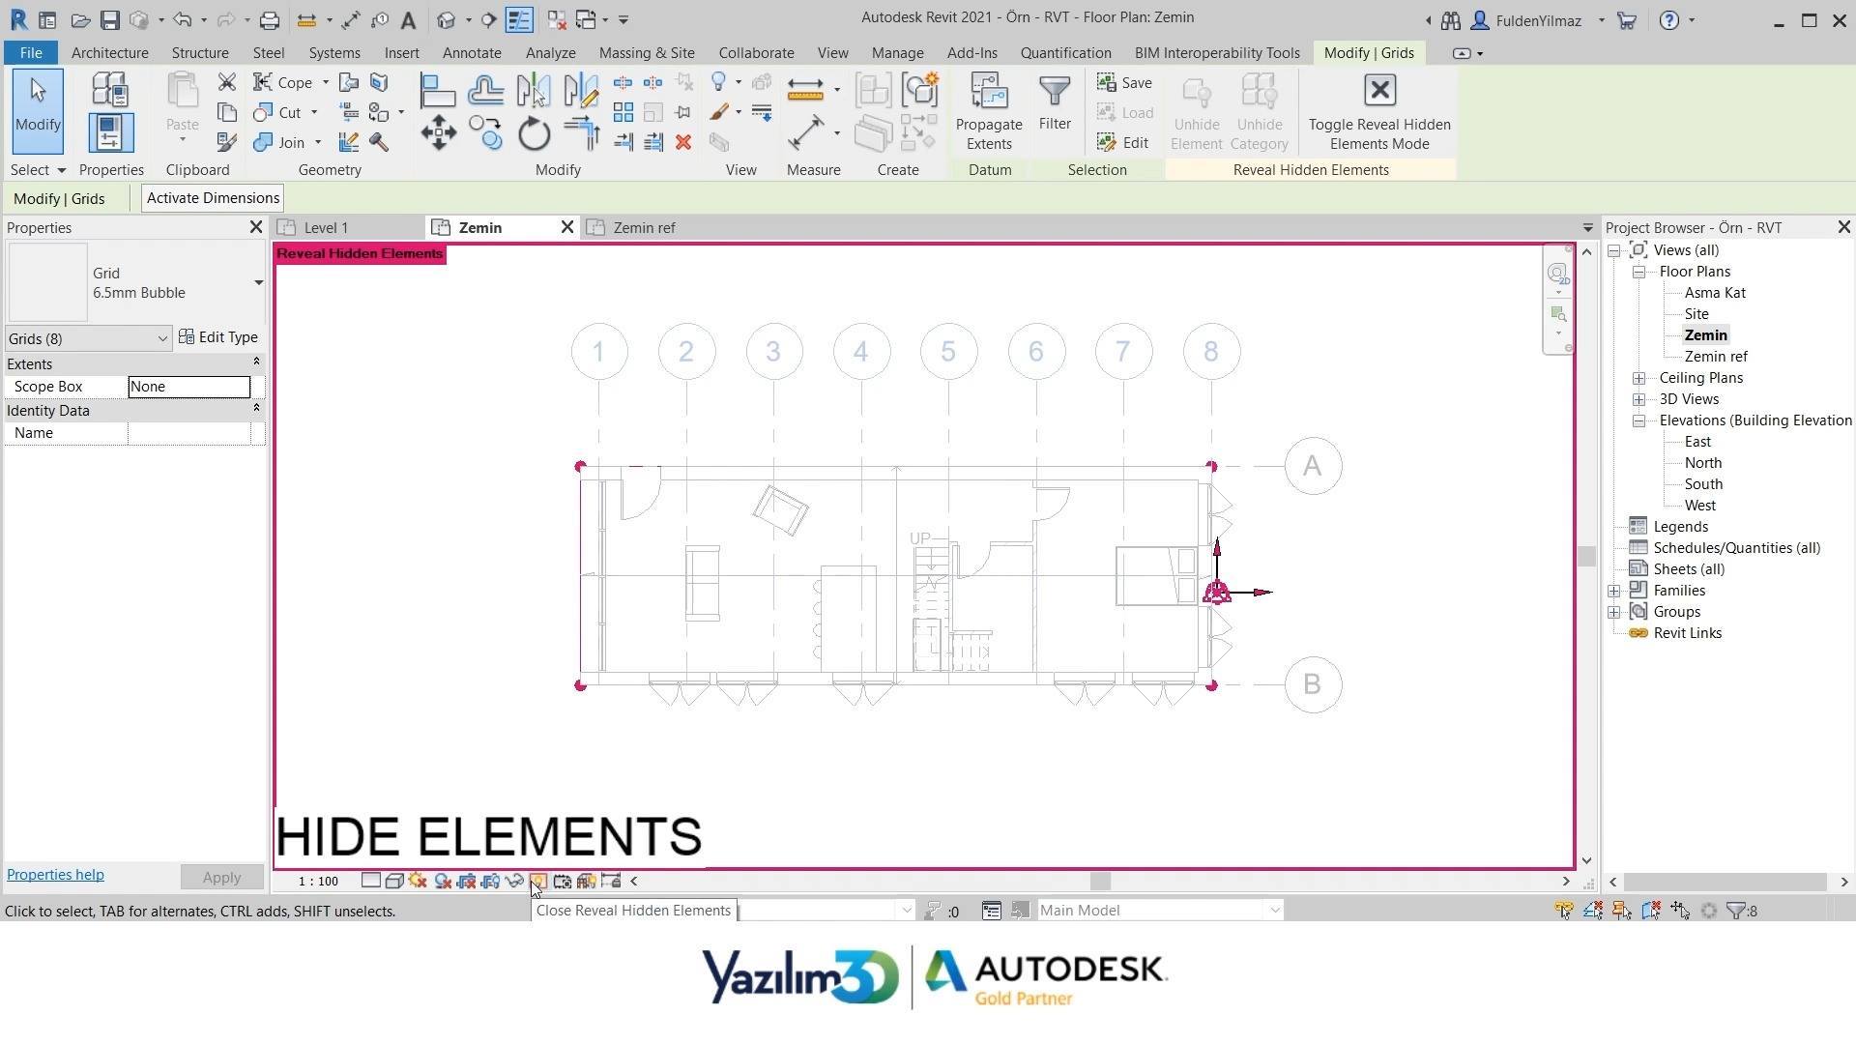This screenshot has width=1856, height=1044.
Task: Click the Align tool icon
Action: [438, 91]
